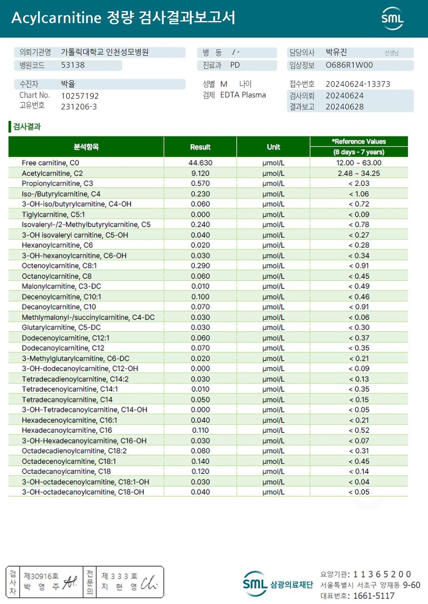
Task: Click the 'Result' column header
Action: click(200, 147)
